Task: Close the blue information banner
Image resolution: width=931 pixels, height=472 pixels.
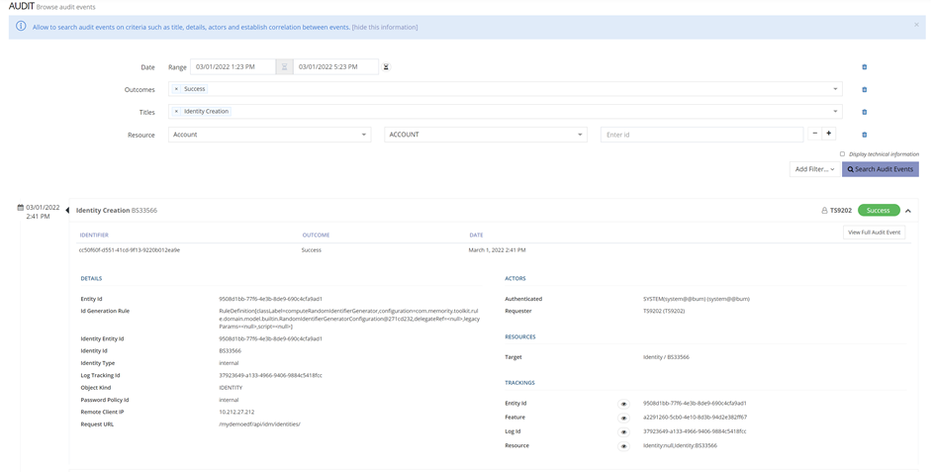Action: [x=916, y=25]
